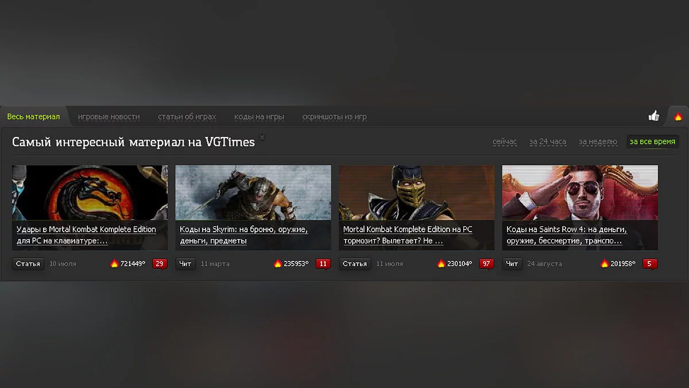The width and height of the screenshot is (689, 388).
Task: Click the date 11 марта
Action: click(215, 264)
